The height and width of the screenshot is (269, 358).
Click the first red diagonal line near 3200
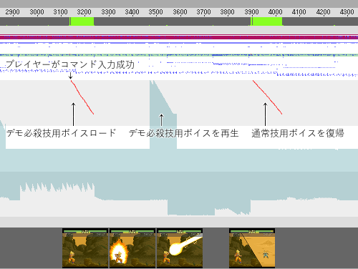tap(82, 97)
